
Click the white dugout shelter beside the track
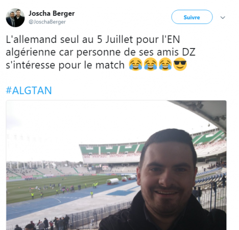point(113,181)
